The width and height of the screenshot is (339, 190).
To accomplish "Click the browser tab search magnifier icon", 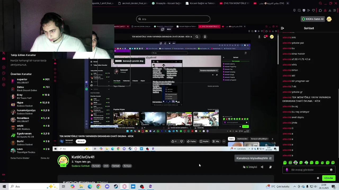I will click(x=320, y=3).
